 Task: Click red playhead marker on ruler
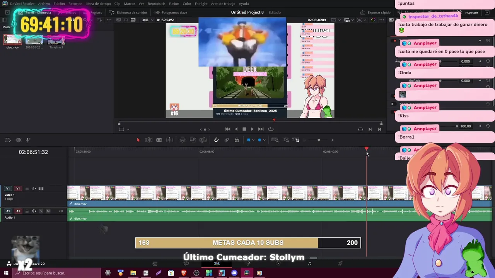tap(367, 148)
